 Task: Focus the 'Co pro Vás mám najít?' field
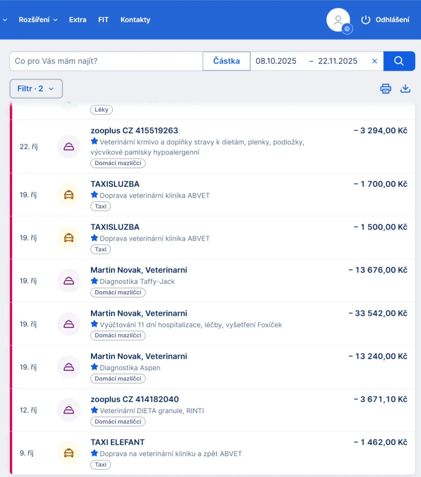106,61
